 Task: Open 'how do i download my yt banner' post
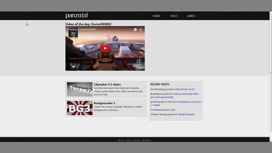point(176,103)
